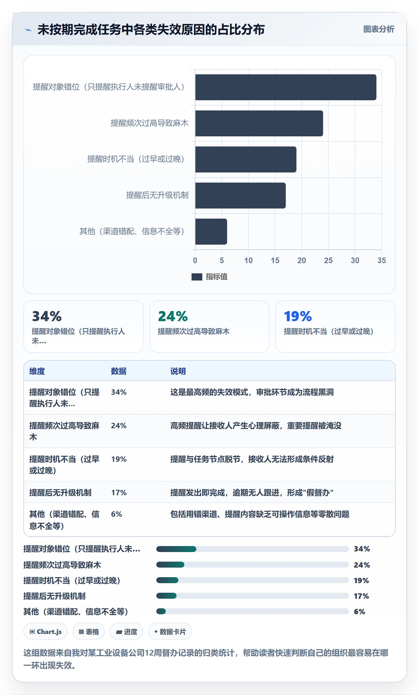This screenshot has height=695, width=419.
Task: Click the bar for 提醒频次过高导致麻木
Action: coord(259,123)
